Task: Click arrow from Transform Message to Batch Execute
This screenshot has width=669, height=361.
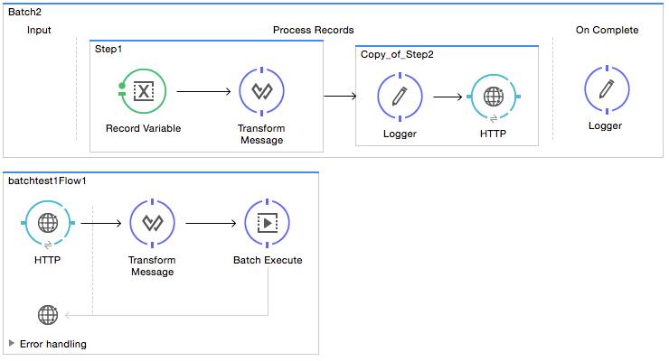Action: coord(210,224)
